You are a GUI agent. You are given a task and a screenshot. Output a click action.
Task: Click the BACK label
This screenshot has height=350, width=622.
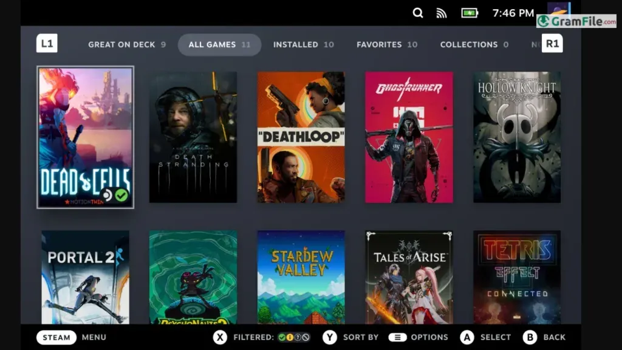coord(554,337)
